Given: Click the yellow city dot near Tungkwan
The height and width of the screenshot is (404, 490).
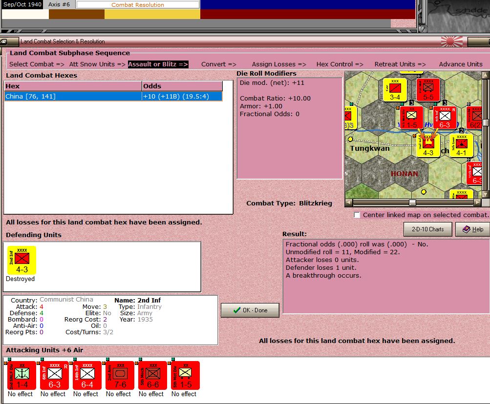Looking at the screenshot, I should [x=350, y=139].
